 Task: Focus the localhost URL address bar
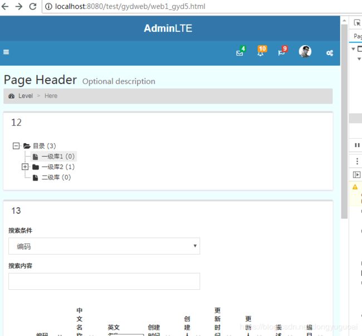tap(130, 7)
